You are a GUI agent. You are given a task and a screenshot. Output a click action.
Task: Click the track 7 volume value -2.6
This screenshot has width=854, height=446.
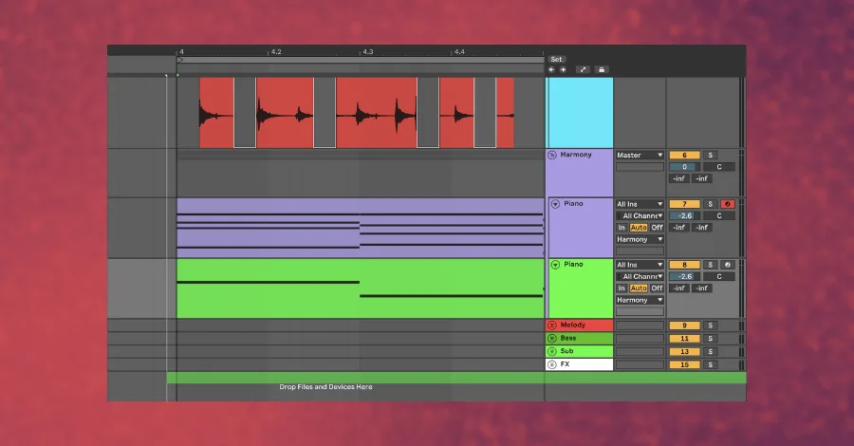pos(684,216)
